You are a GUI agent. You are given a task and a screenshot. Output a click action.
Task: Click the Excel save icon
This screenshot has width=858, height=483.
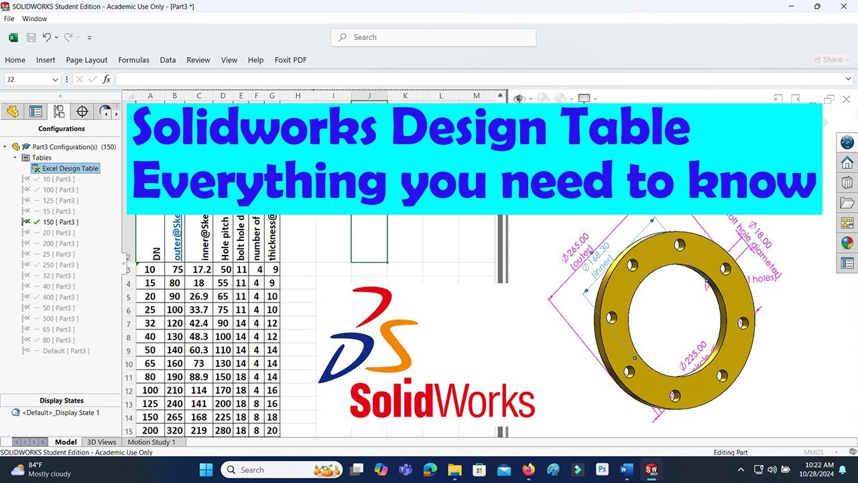tap(31, 38)
